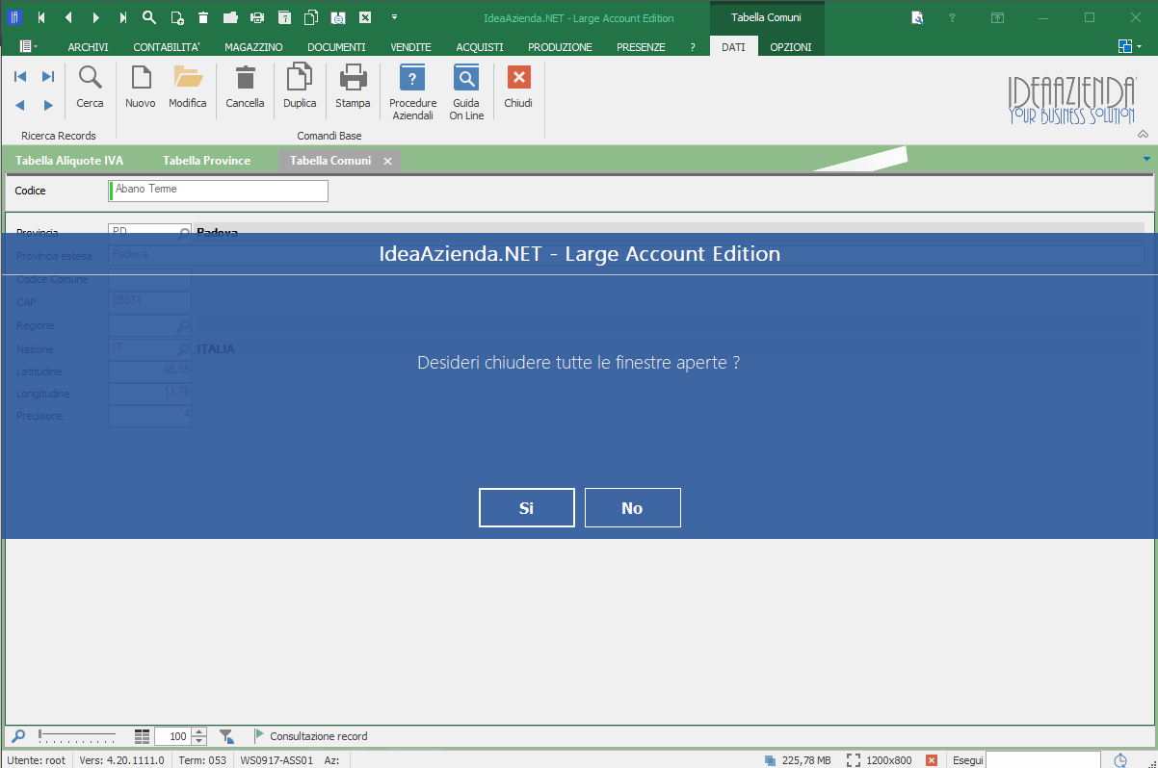
Task: Create a record with Nuovo
Action: click(x=141, y=87)
